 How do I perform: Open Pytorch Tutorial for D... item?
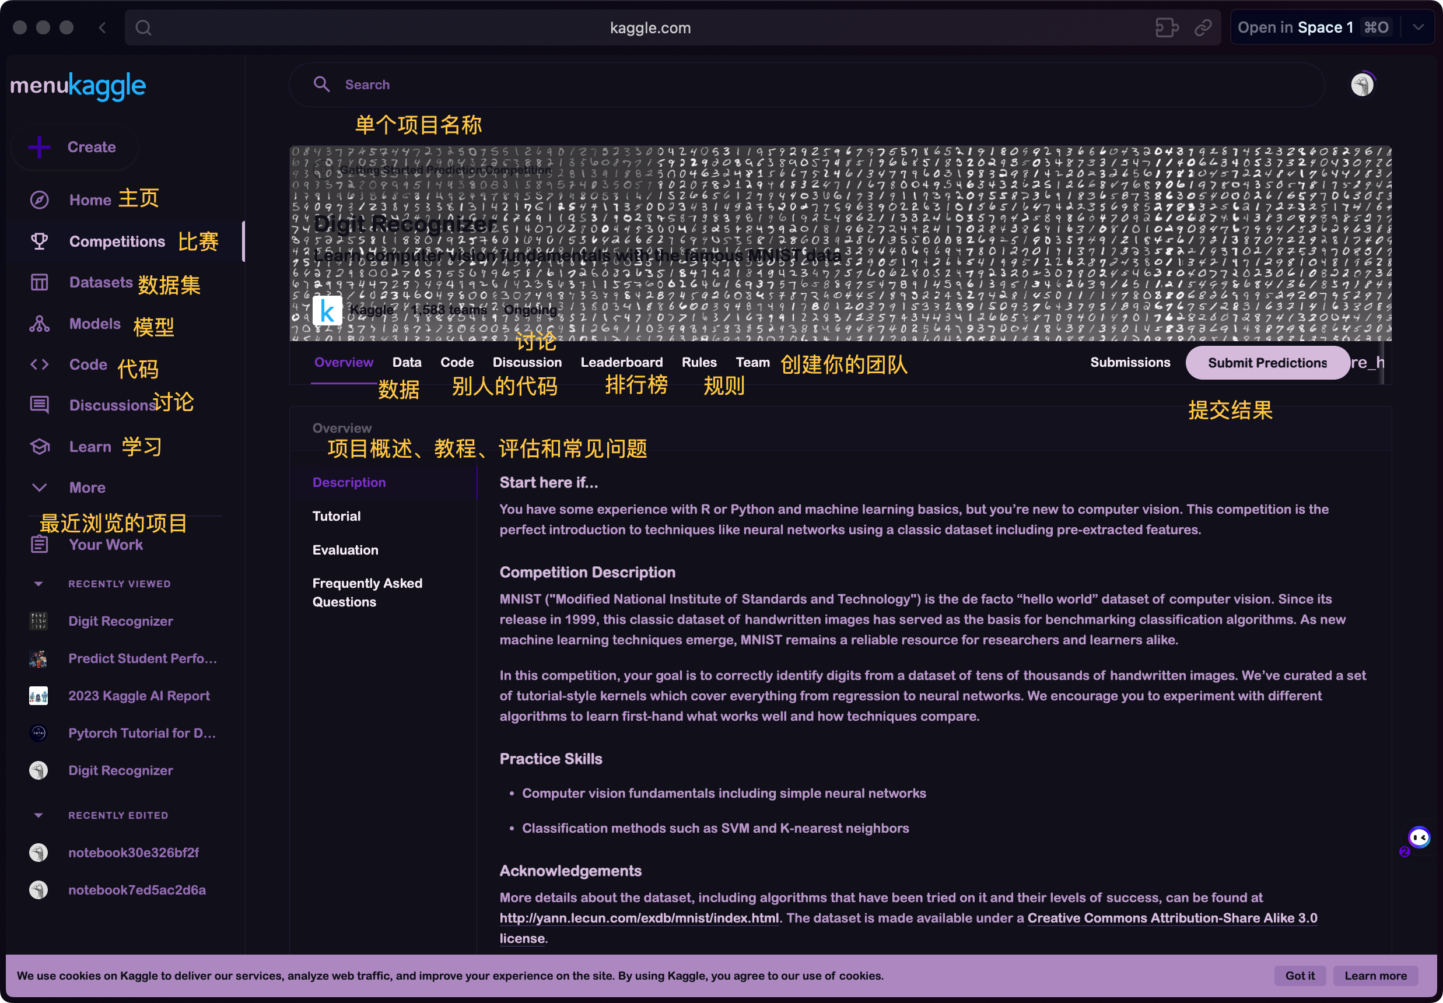[x=142, y=733]
